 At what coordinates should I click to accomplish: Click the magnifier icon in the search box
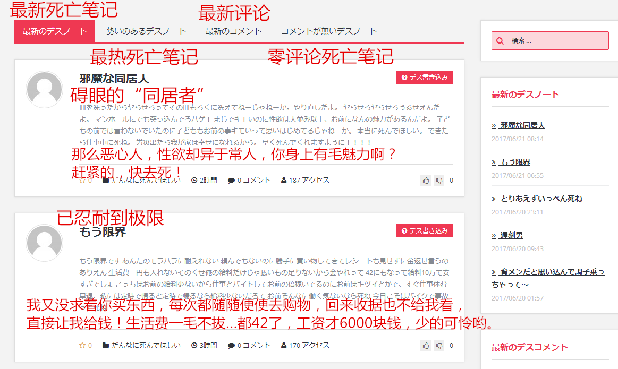[500, 40]
